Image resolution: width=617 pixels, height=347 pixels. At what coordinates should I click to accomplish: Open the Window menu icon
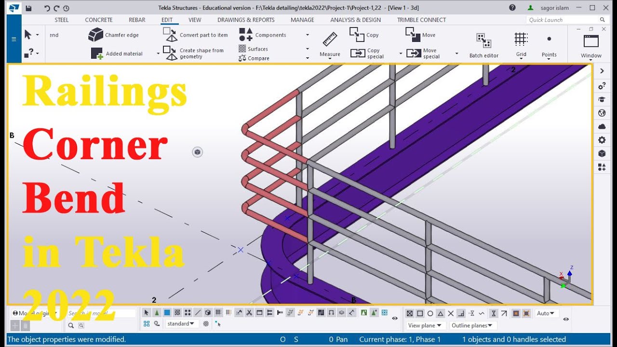point(591,41)
